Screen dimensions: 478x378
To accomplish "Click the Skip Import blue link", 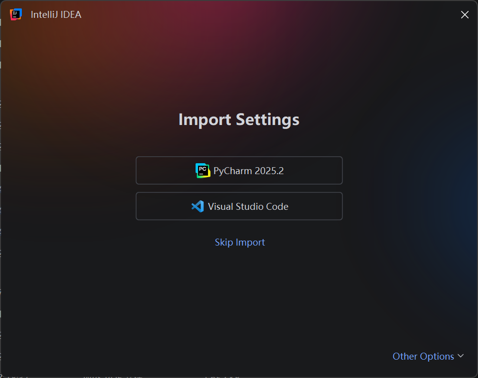I will click(x=240, y=242).
